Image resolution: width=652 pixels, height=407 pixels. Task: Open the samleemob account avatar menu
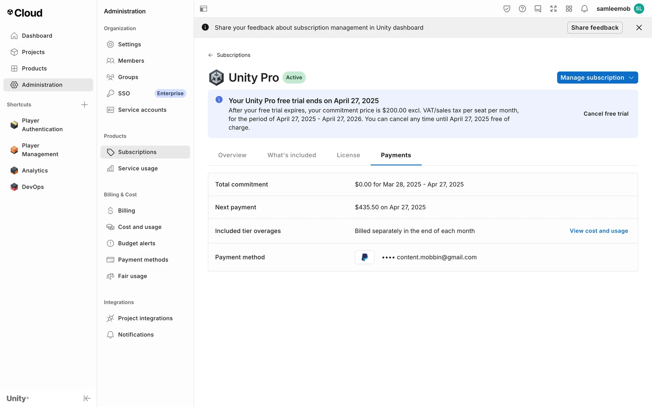point(639,9)
